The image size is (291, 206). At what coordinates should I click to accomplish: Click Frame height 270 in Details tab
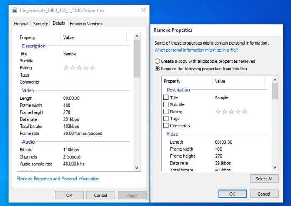(x=67, y=112)
